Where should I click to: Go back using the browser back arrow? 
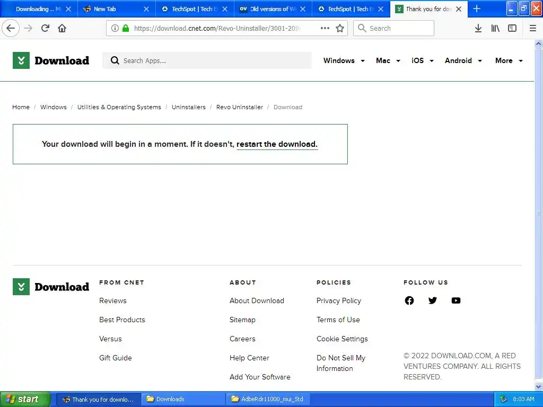coord(11,28)
